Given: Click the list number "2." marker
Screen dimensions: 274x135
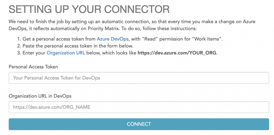Looking at the screenshot, I should (19, 46).
